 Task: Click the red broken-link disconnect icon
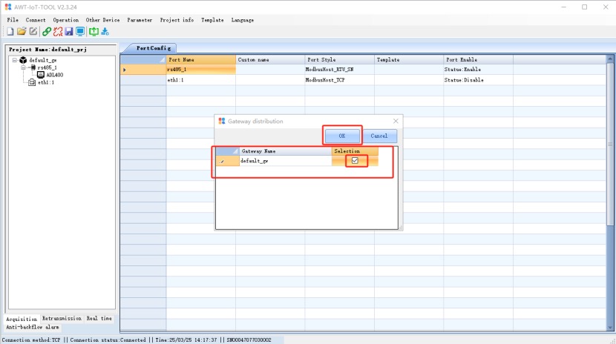(58, 31)
